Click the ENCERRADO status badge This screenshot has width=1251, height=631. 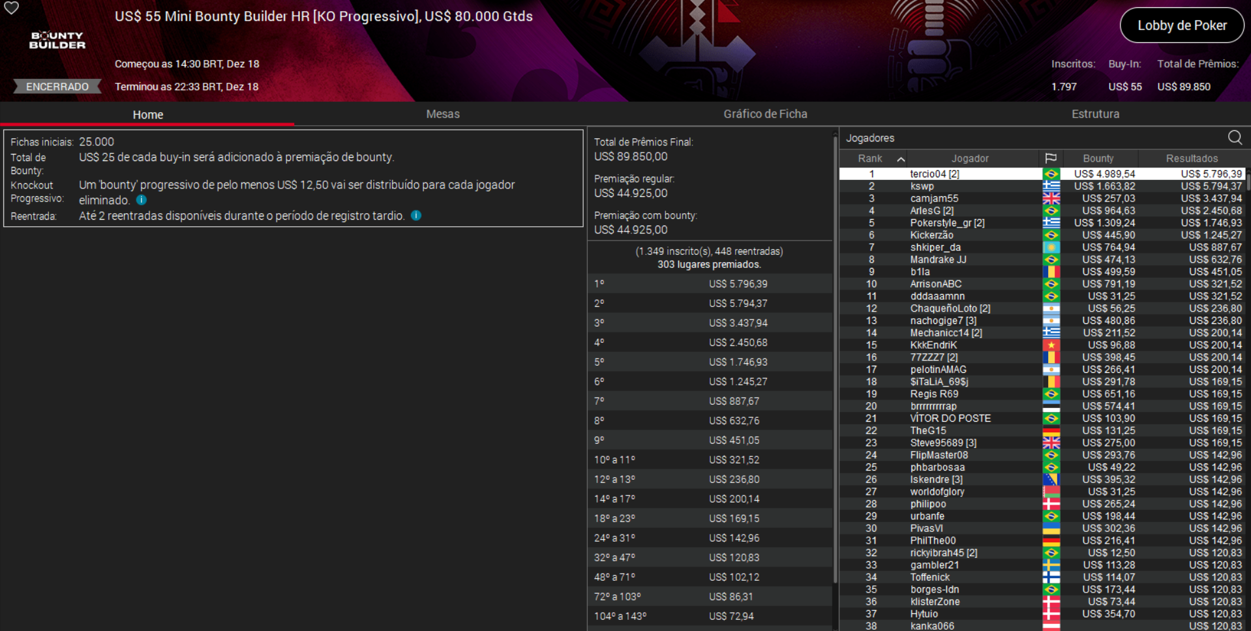point(56,86)
